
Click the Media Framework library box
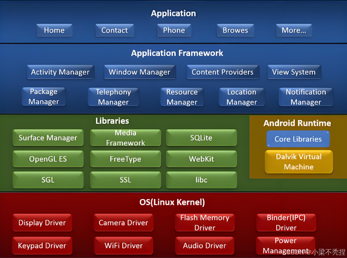125,137
